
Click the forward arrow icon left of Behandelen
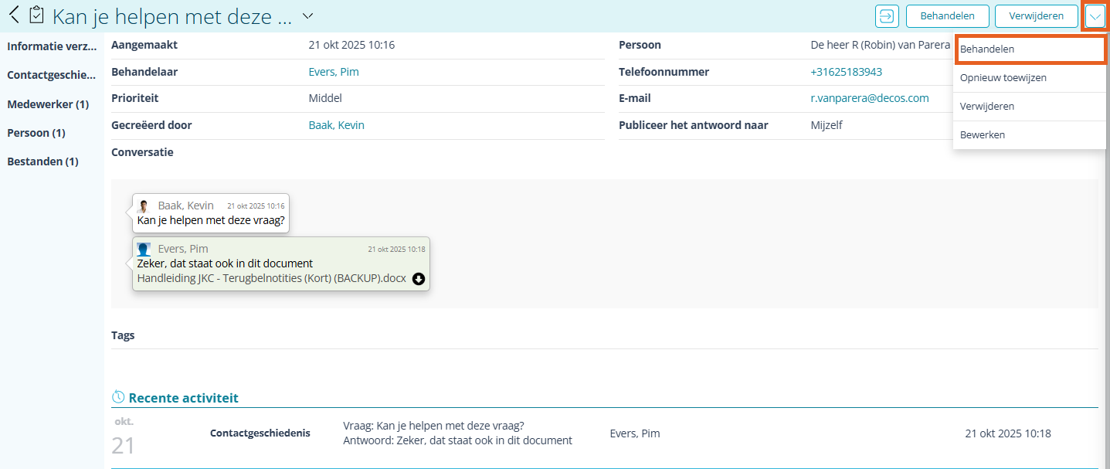(x=887, y=15)
